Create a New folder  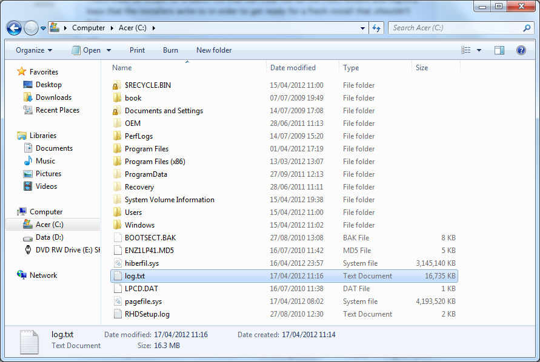(x=213, y=50)
